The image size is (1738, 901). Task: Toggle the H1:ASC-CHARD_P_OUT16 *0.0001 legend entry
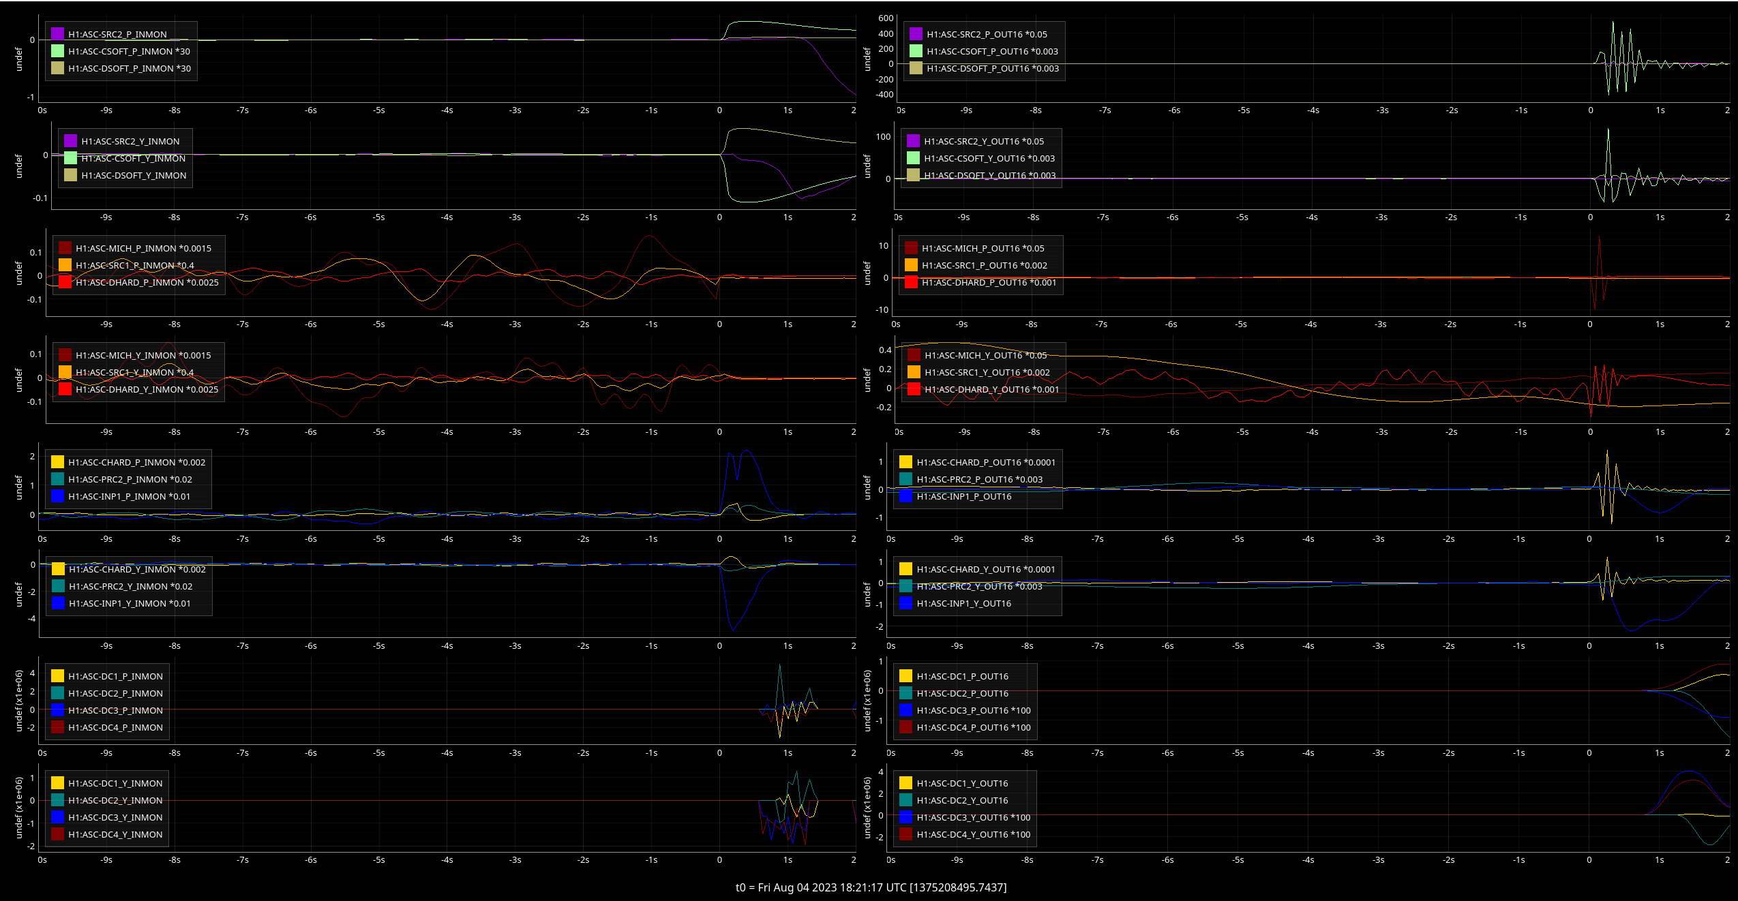977,462
